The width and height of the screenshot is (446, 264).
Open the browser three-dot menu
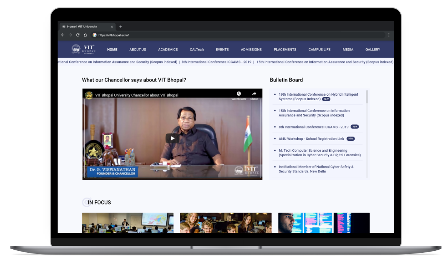(389, 35)
